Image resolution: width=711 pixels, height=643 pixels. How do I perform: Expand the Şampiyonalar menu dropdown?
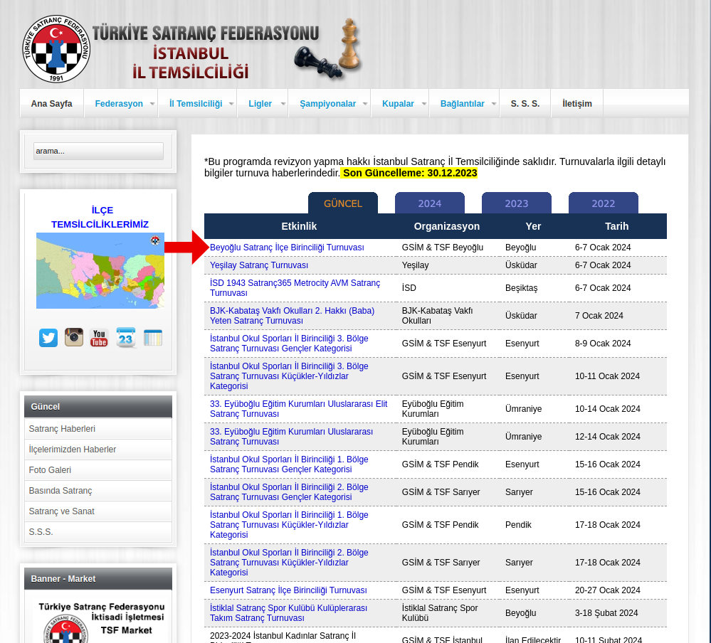pyautogui.click(x=330, y=104)
